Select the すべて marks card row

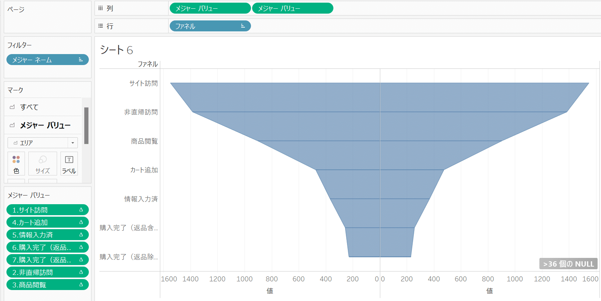[43, 107]
